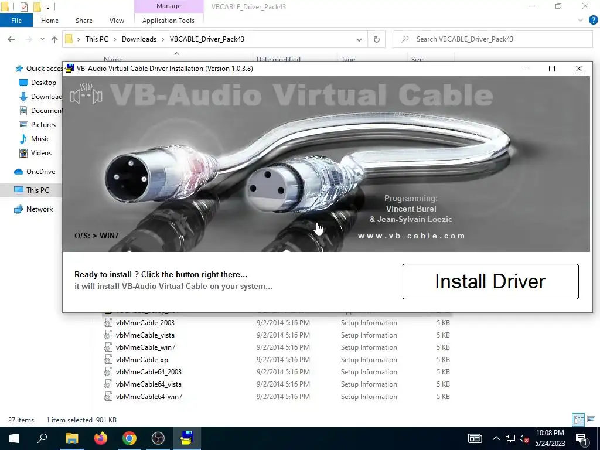Select file vbMmeCable64_2003
The image size is (600, 450).
coord(148,372)
